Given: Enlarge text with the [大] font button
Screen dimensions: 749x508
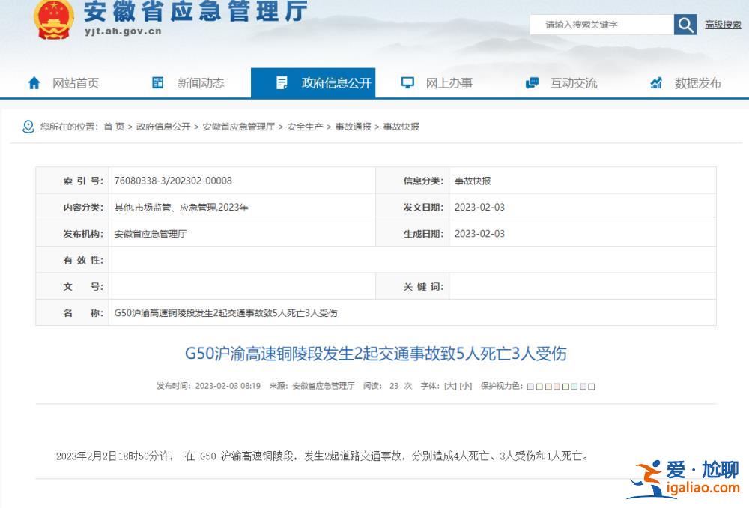Looking at the screenshot, I should coord(450,386).
